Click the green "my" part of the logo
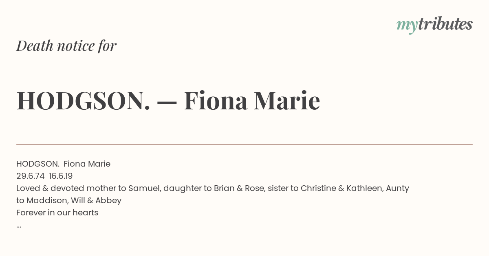Image resolution: width=489 pixels, height=256 pixels. (407, 25)
